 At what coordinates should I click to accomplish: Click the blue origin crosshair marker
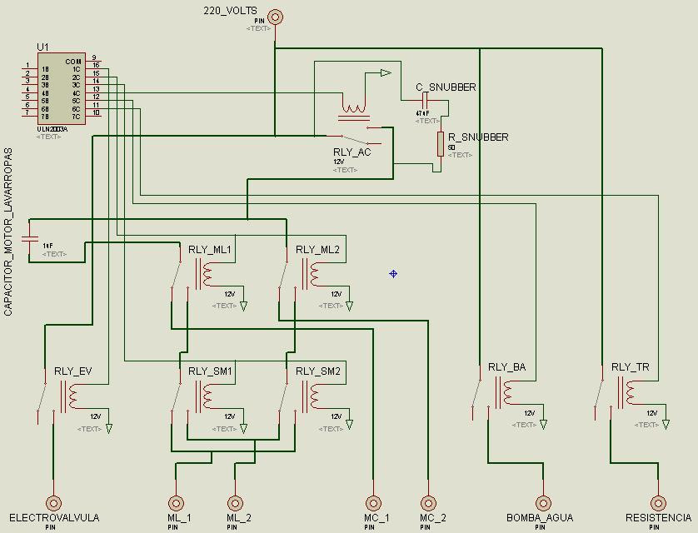point(393,274)
